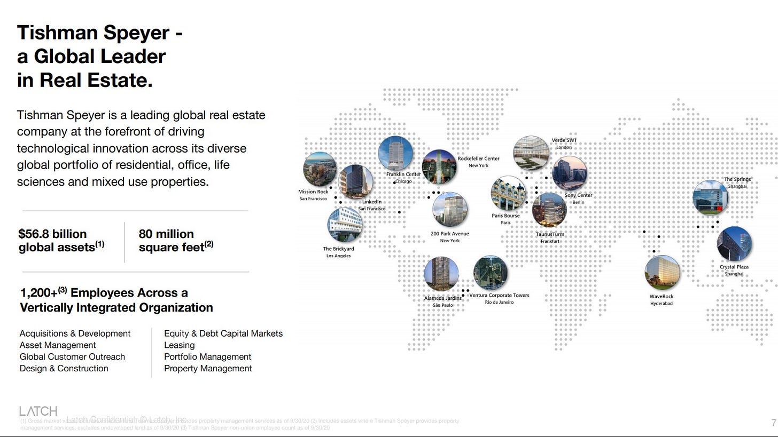Click the TaunusTurm label
The image size is (778, 437).
550,234
